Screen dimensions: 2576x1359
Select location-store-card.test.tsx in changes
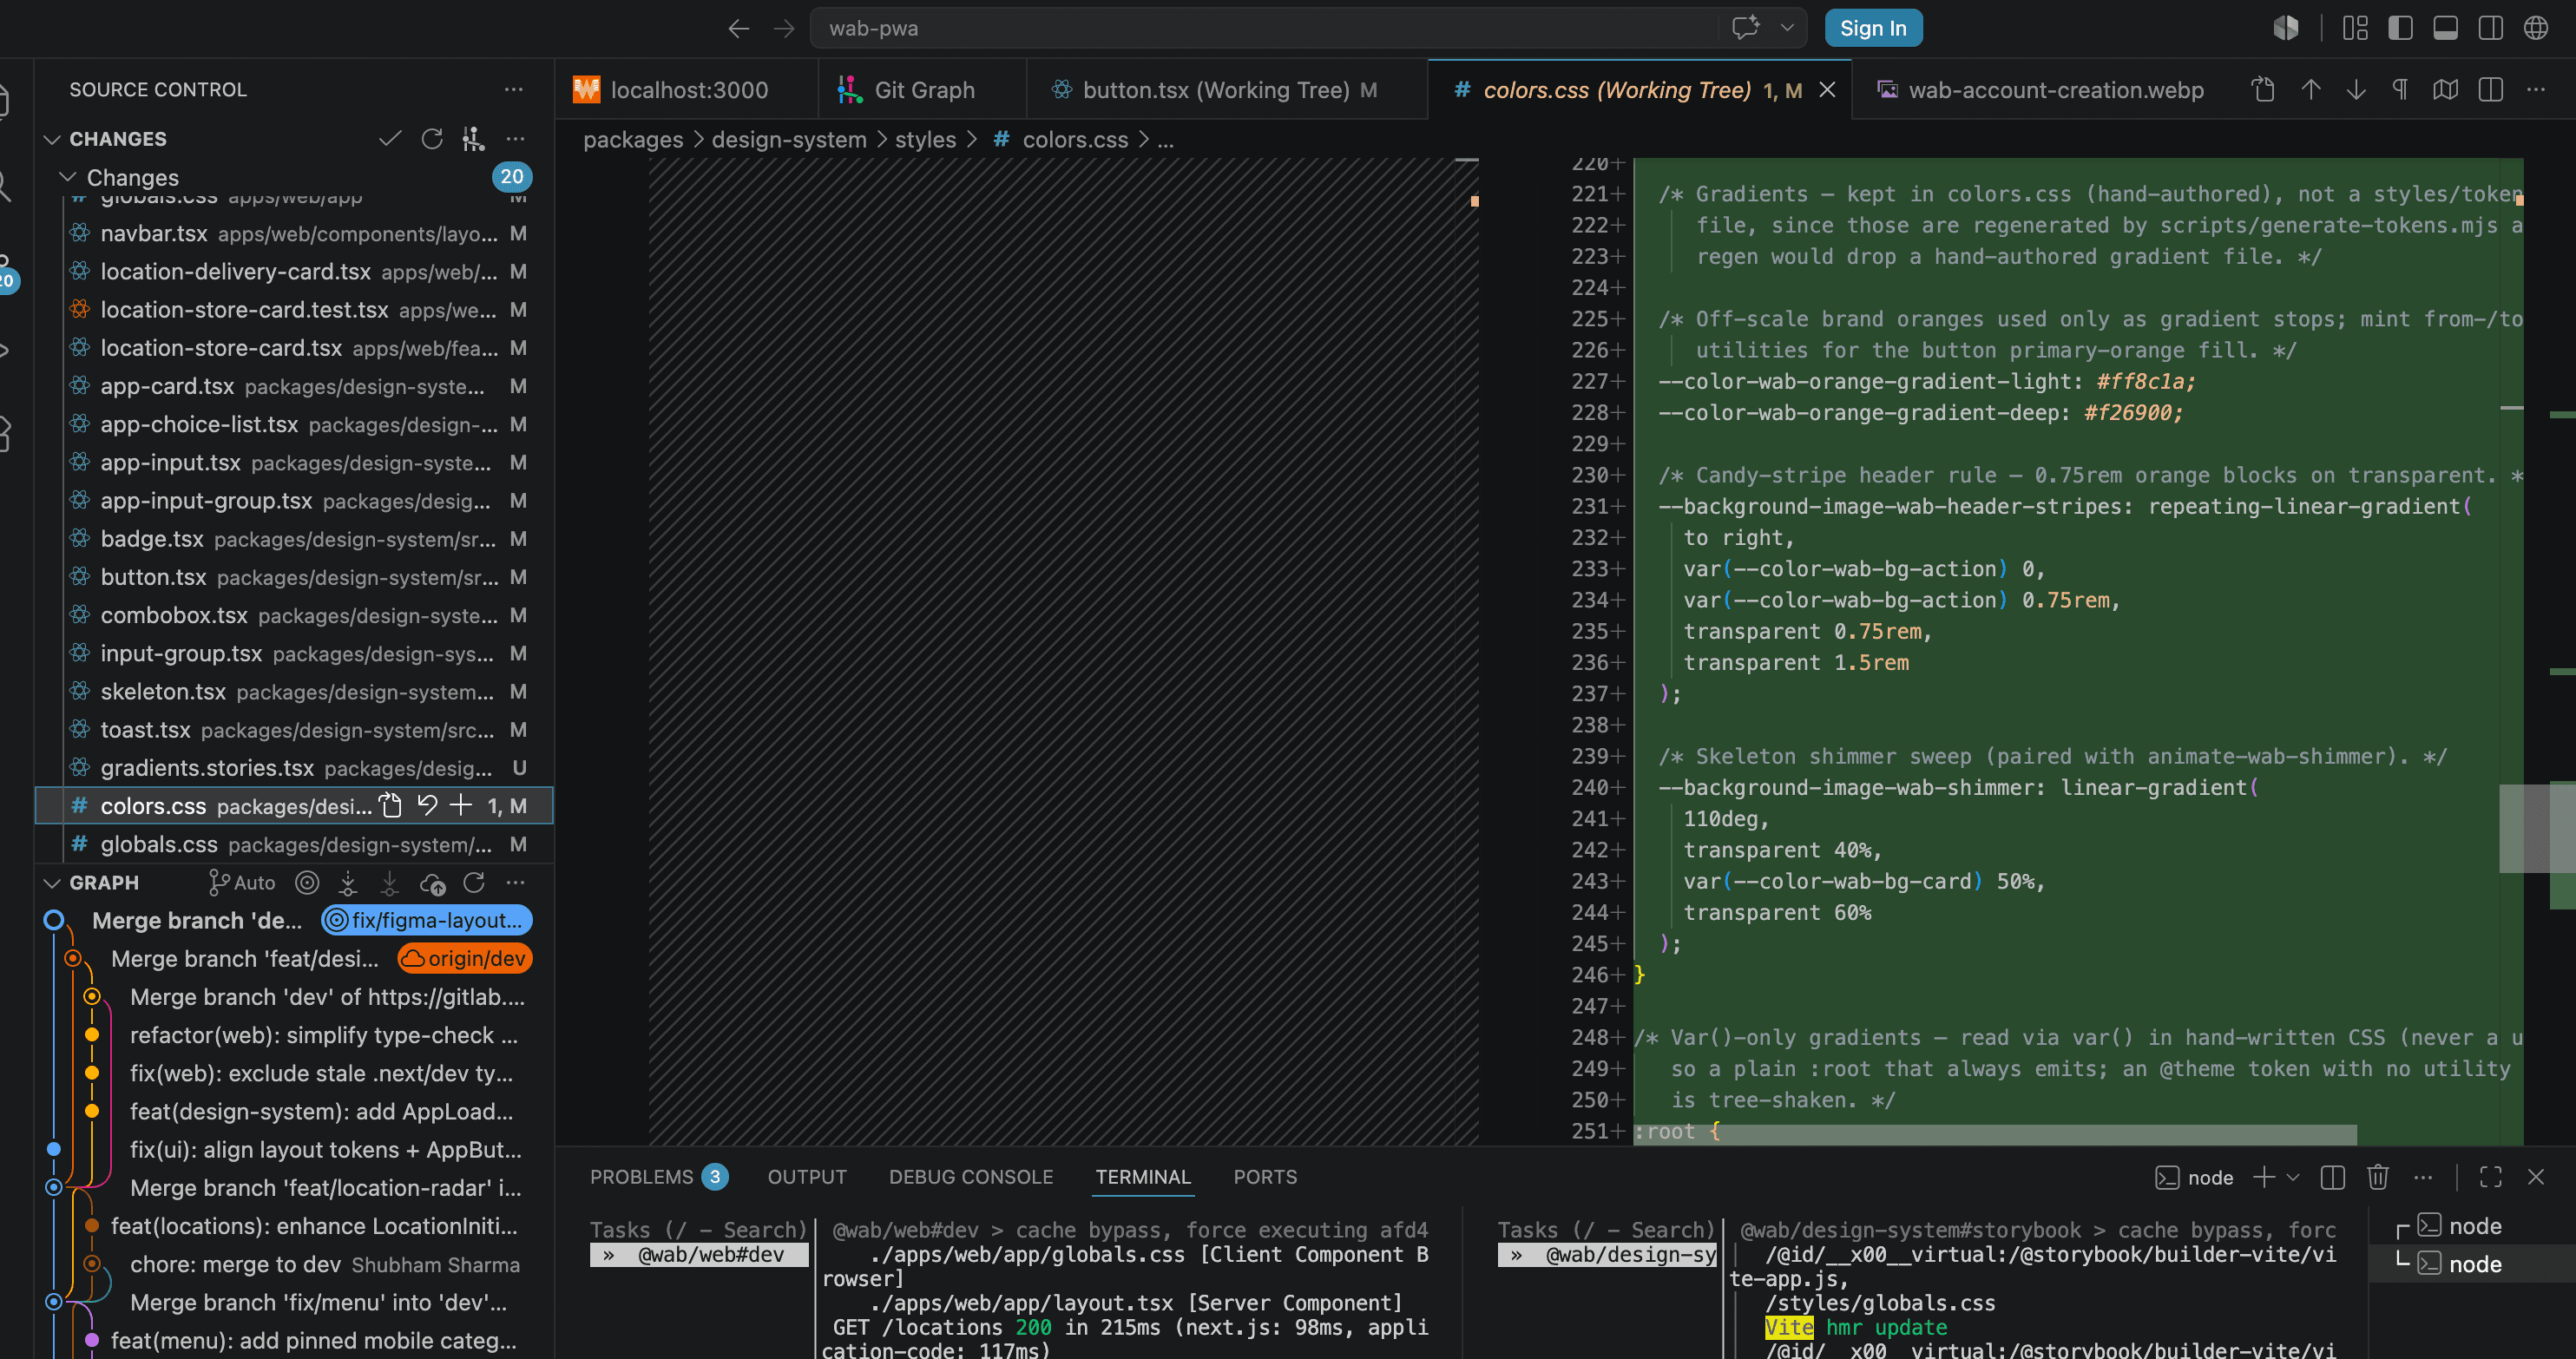point(295,310)
